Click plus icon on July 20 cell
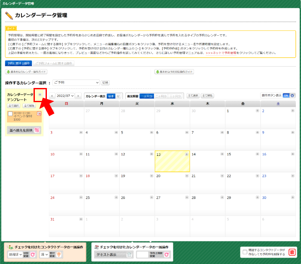301x264 pixels. (x=187, y=176)
